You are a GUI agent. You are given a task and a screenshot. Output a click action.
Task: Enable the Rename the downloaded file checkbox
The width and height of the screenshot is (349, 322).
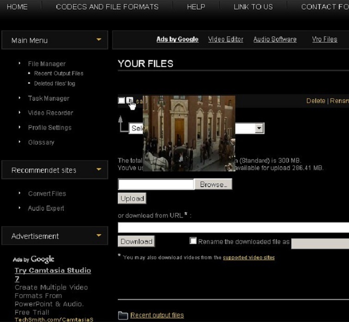point(193,241)
